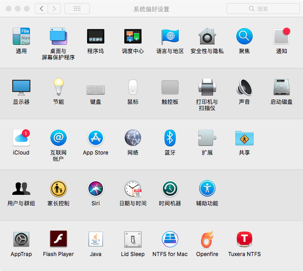Click the window zoom button in title bar
Image resolution: width=303 pixels, height=271 pixels.
(x=27, y=9)
